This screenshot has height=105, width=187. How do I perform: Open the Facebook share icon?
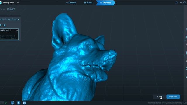(13, 103)
